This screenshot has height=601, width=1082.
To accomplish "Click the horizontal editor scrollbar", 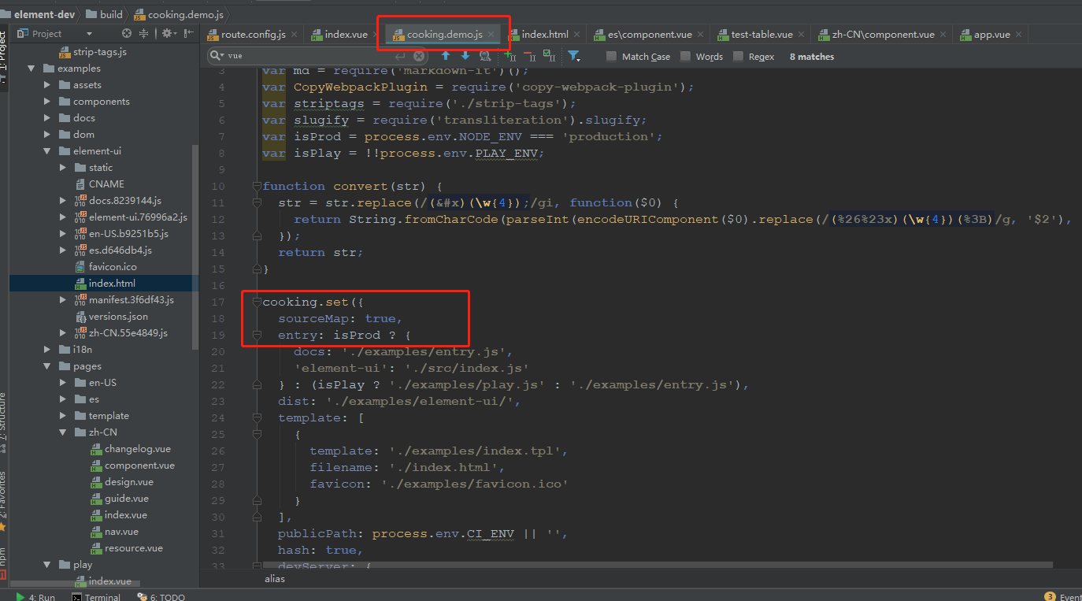I will pos(630,564).
